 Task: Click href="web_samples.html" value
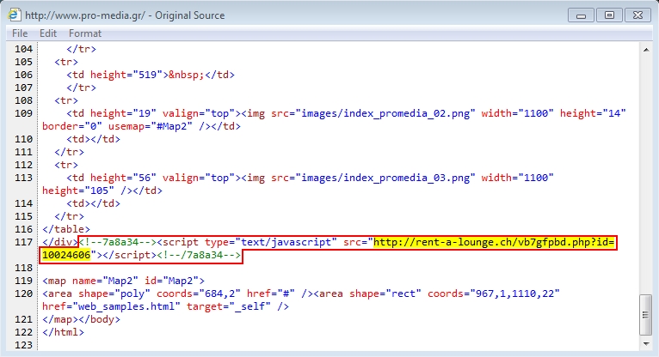pos(111,306)
